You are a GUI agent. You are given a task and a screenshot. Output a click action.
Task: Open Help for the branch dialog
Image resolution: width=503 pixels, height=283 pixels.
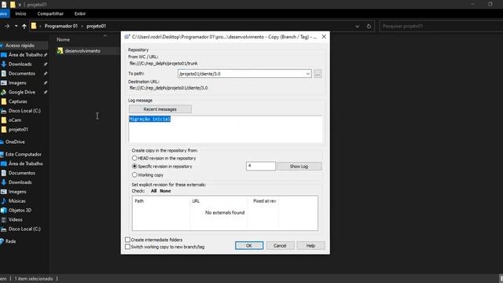310,245
